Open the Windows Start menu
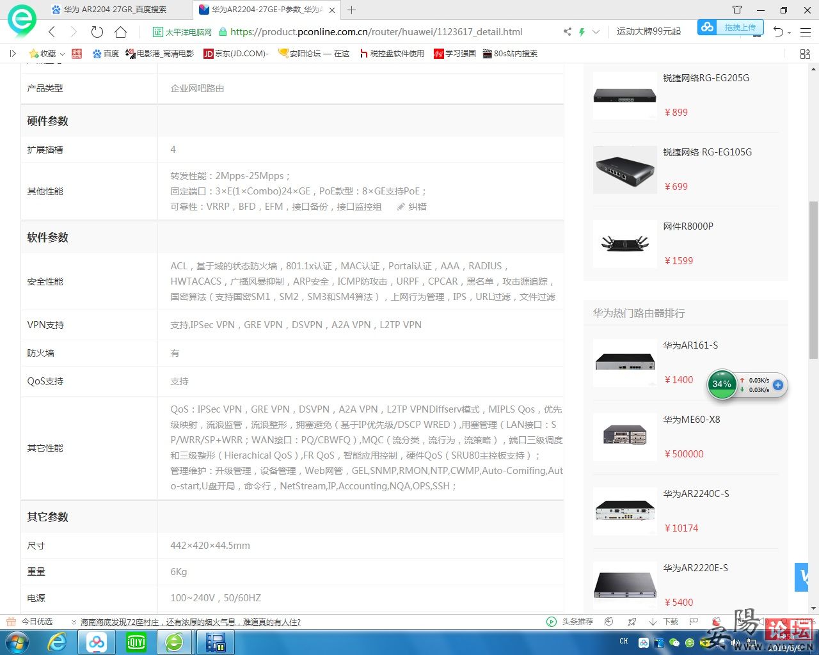This screenshot has width=819, height=655. point(17,642)
